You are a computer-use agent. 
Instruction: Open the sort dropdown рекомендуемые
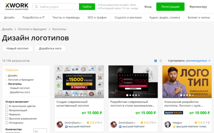point(198,61)
